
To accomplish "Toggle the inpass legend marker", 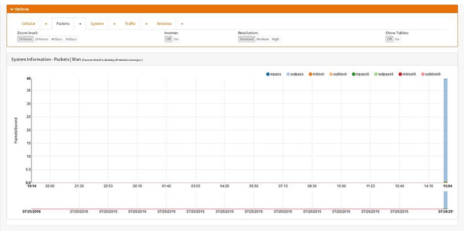I will [x=268, y=74].
